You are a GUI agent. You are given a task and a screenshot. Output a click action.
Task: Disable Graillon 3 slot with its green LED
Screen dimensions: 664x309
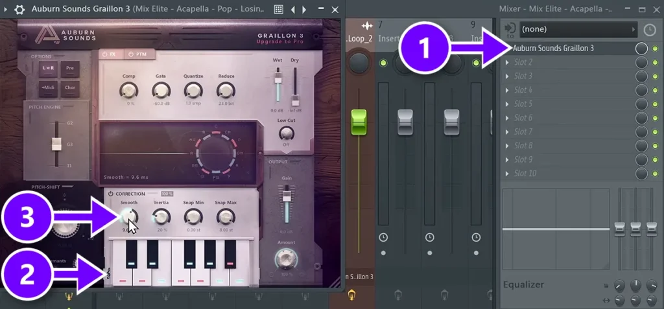tap(656, 49)
